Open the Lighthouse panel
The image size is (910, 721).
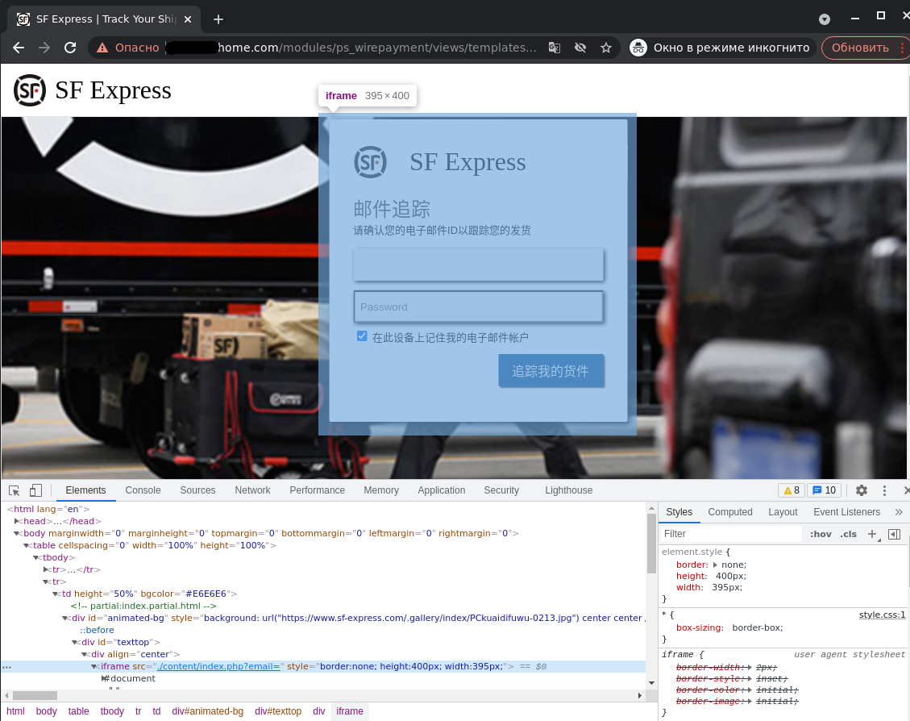tap(569, 490)
